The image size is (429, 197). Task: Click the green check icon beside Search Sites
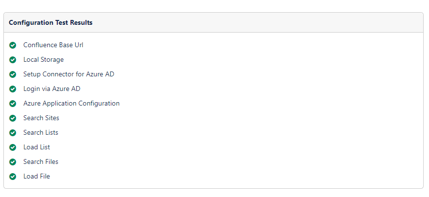click(x=13, y=118)
